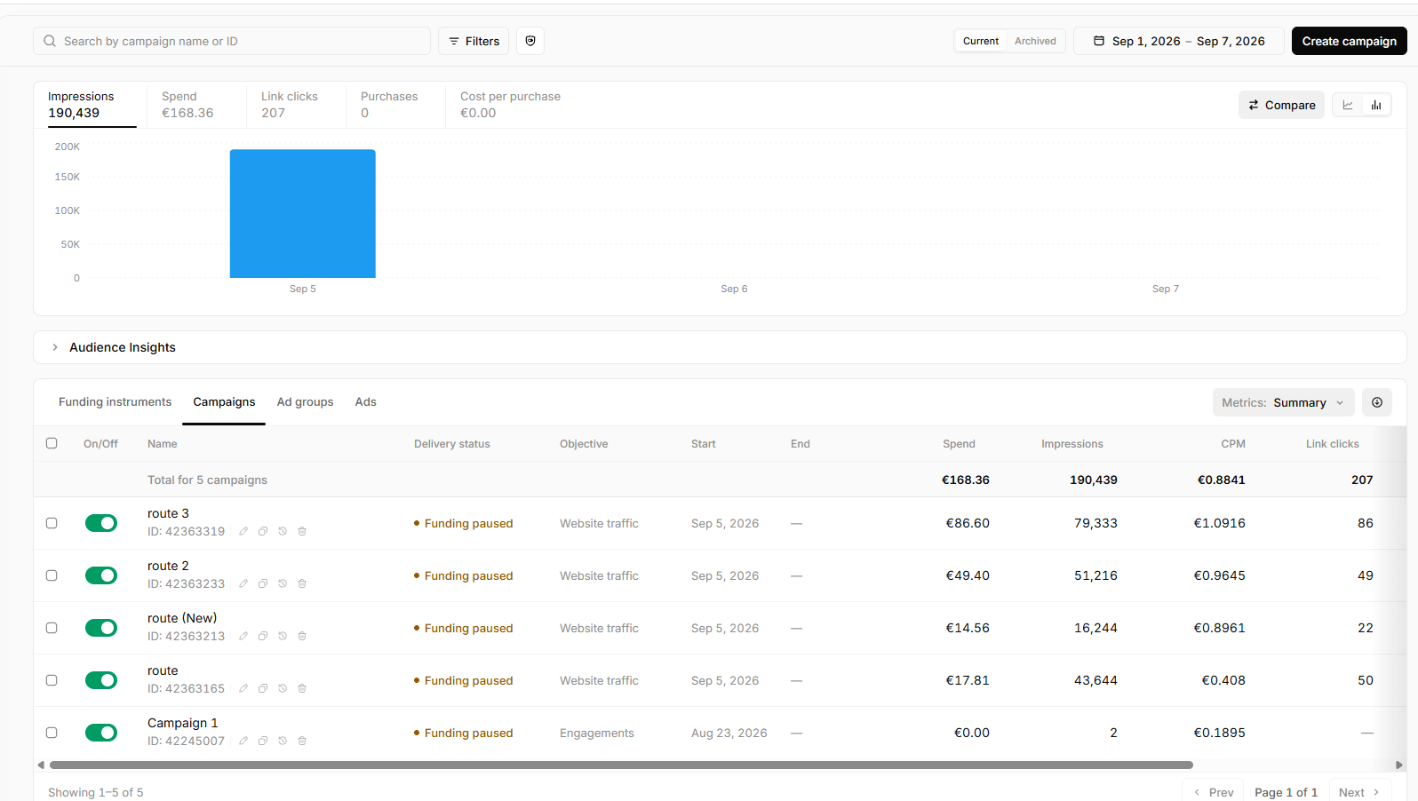Click the edit pencil icon for route 3
1418x801 pixels.
[243, 531]
